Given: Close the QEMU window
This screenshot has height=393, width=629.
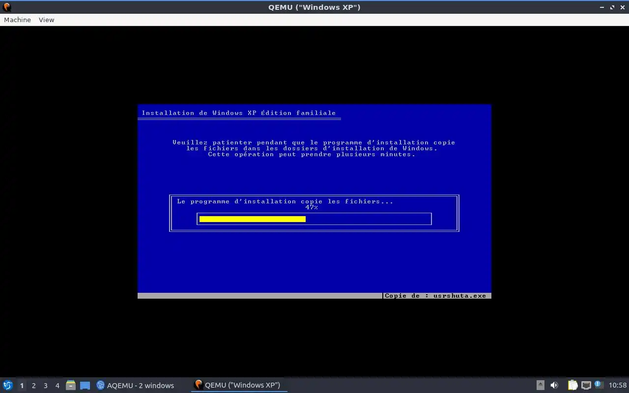Looking at the screenshot, I should coord(623,7).
